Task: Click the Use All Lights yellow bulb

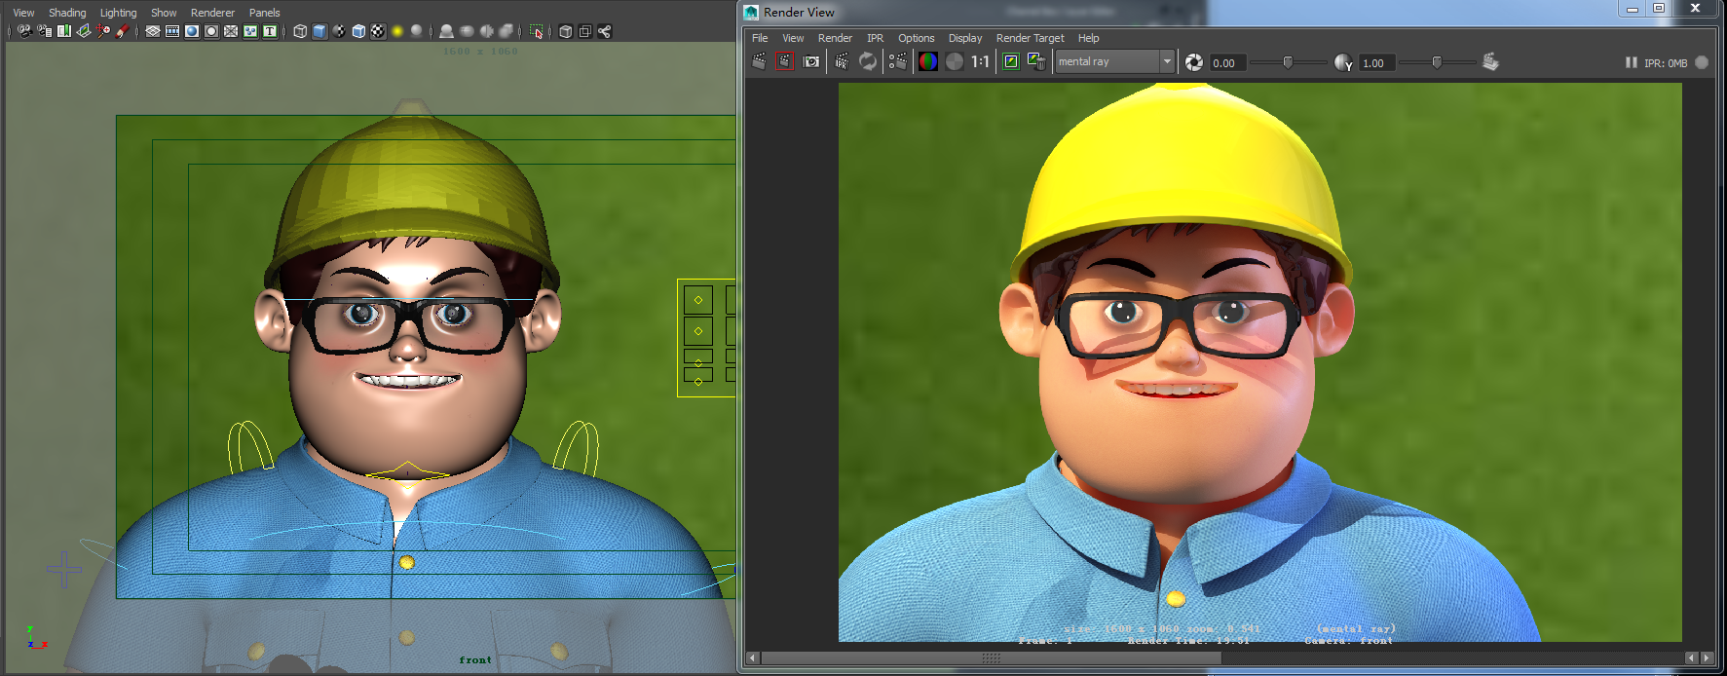Action: pos(397,31)
